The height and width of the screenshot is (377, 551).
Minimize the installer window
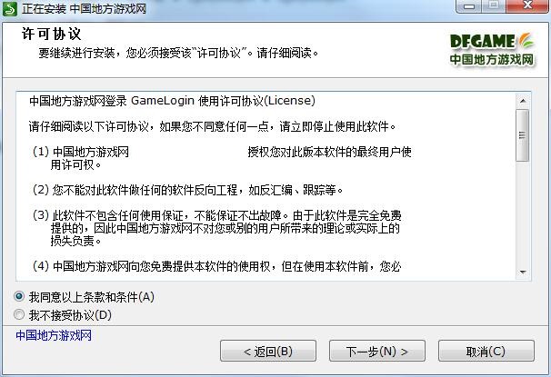click(x=469, y=6)
